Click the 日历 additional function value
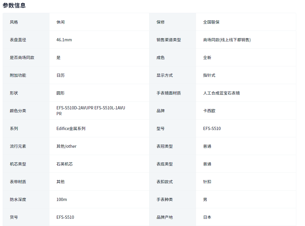Viewport: 305px width, 226px height. tap(61, 75)
